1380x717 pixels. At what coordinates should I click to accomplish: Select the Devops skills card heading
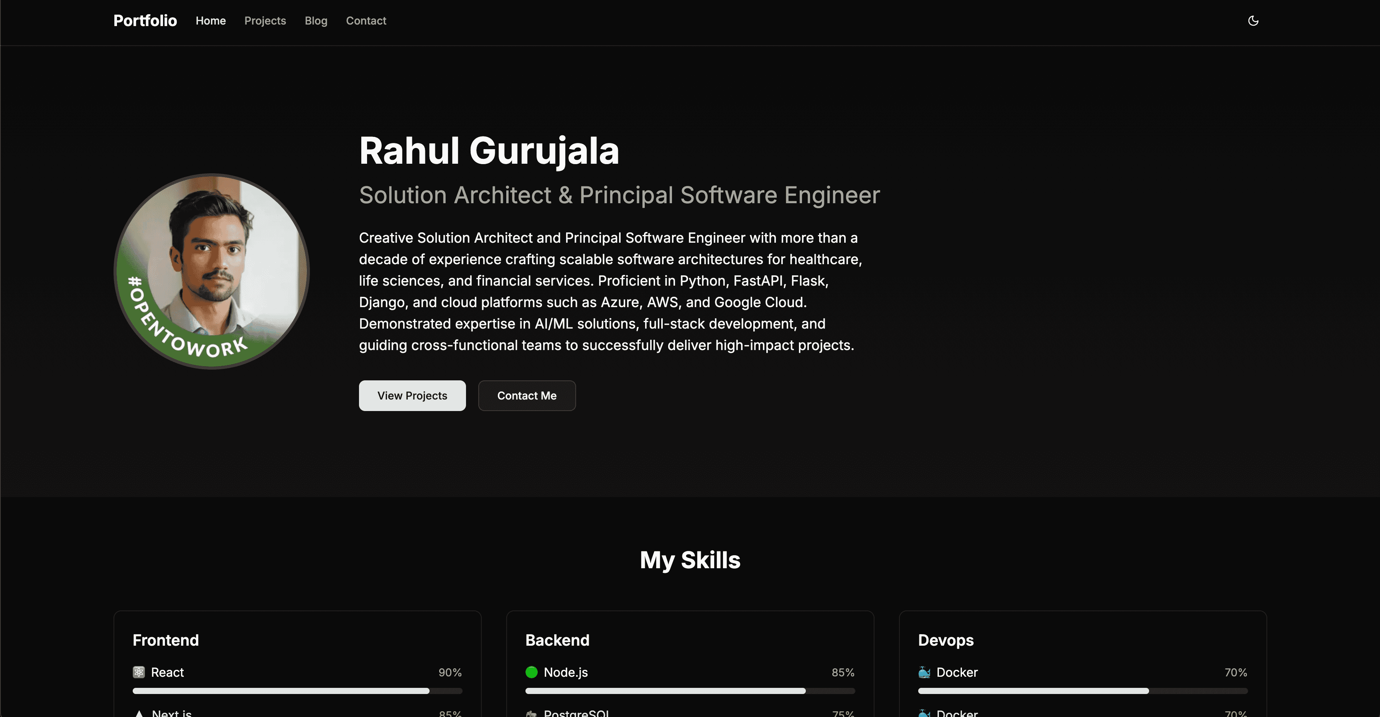pyautogui.click(x=945, y=640)
